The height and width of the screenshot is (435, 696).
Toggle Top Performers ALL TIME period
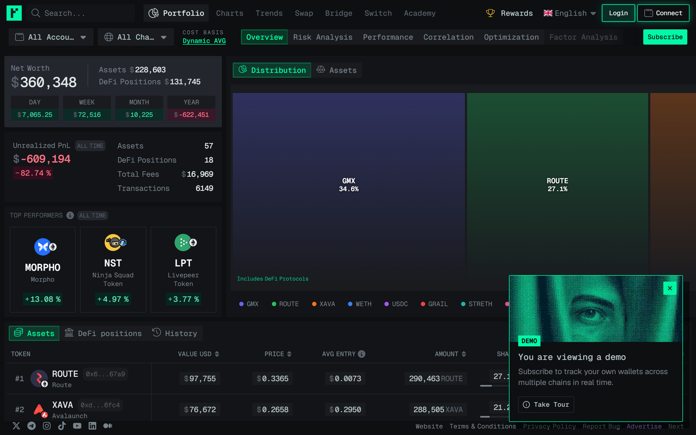tap(93, 216)
